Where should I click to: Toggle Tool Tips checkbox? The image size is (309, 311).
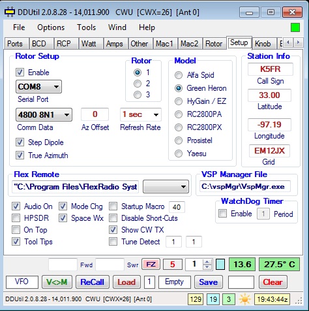pyautogui.click(x=16, y=242)
